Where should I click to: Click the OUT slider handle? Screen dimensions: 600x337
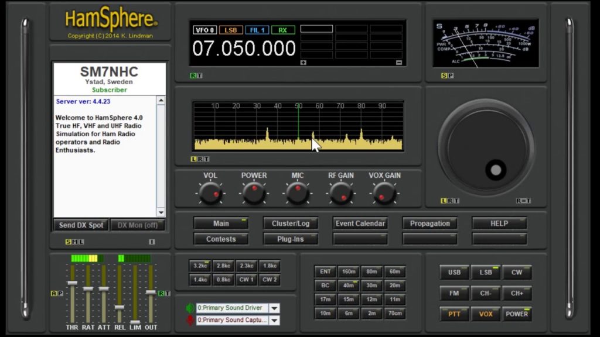pyautogui.click(x=151, y=293)
